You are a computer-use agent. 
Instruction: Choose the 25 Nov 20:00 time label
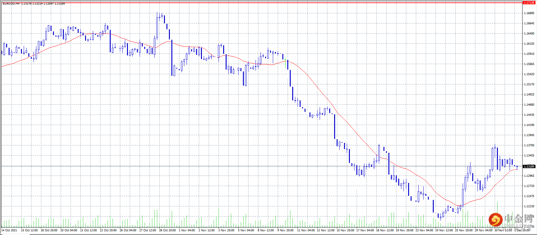pyautogui.click(x=464, y=230)
